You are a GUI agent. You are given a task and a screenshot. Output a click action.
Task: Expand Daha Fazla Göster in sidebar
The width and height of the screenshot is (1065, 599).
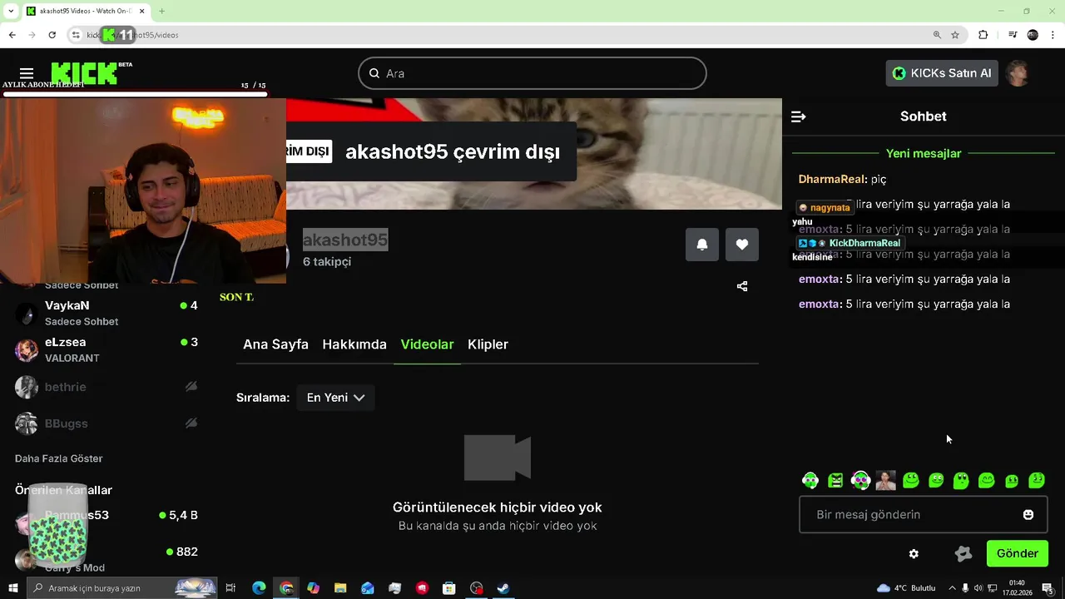(x=59, y=458)
